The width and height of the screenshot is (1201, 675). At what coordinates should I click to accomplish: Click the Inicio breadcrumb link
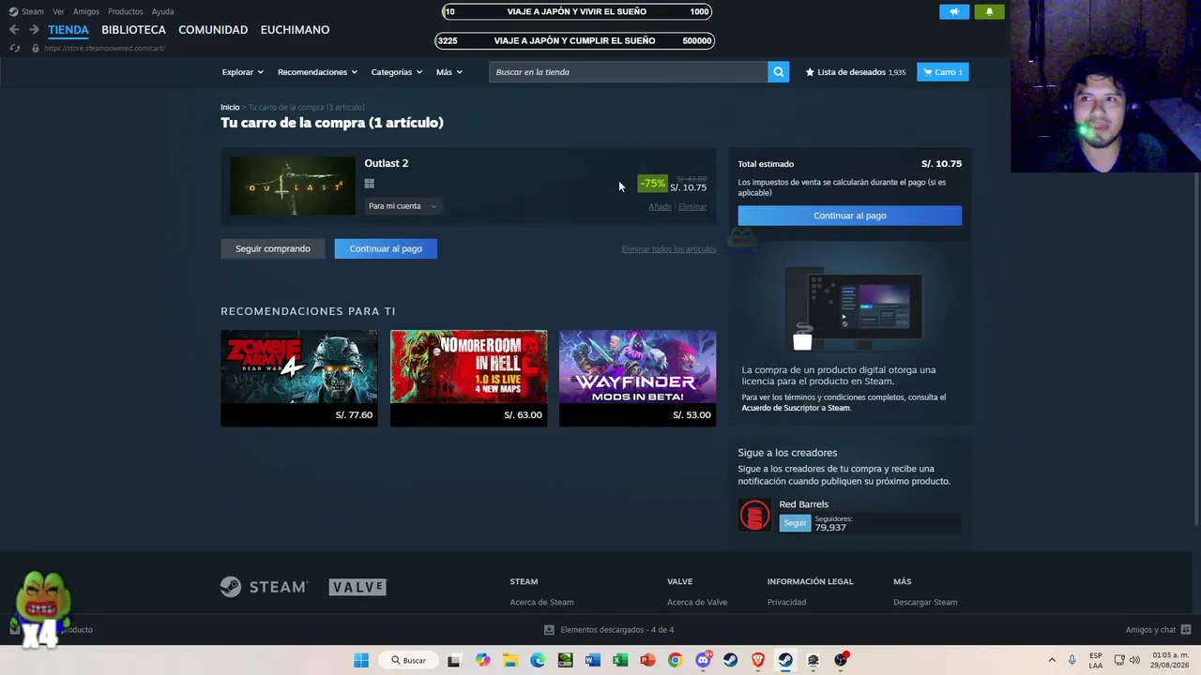tap(230, 108)
